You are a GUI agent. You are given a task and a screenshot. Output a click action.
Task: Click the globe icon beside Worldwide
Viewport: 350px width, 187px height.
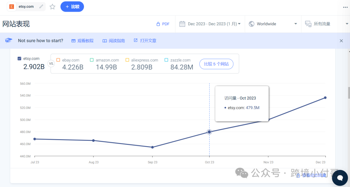click(x=251, y=24)
